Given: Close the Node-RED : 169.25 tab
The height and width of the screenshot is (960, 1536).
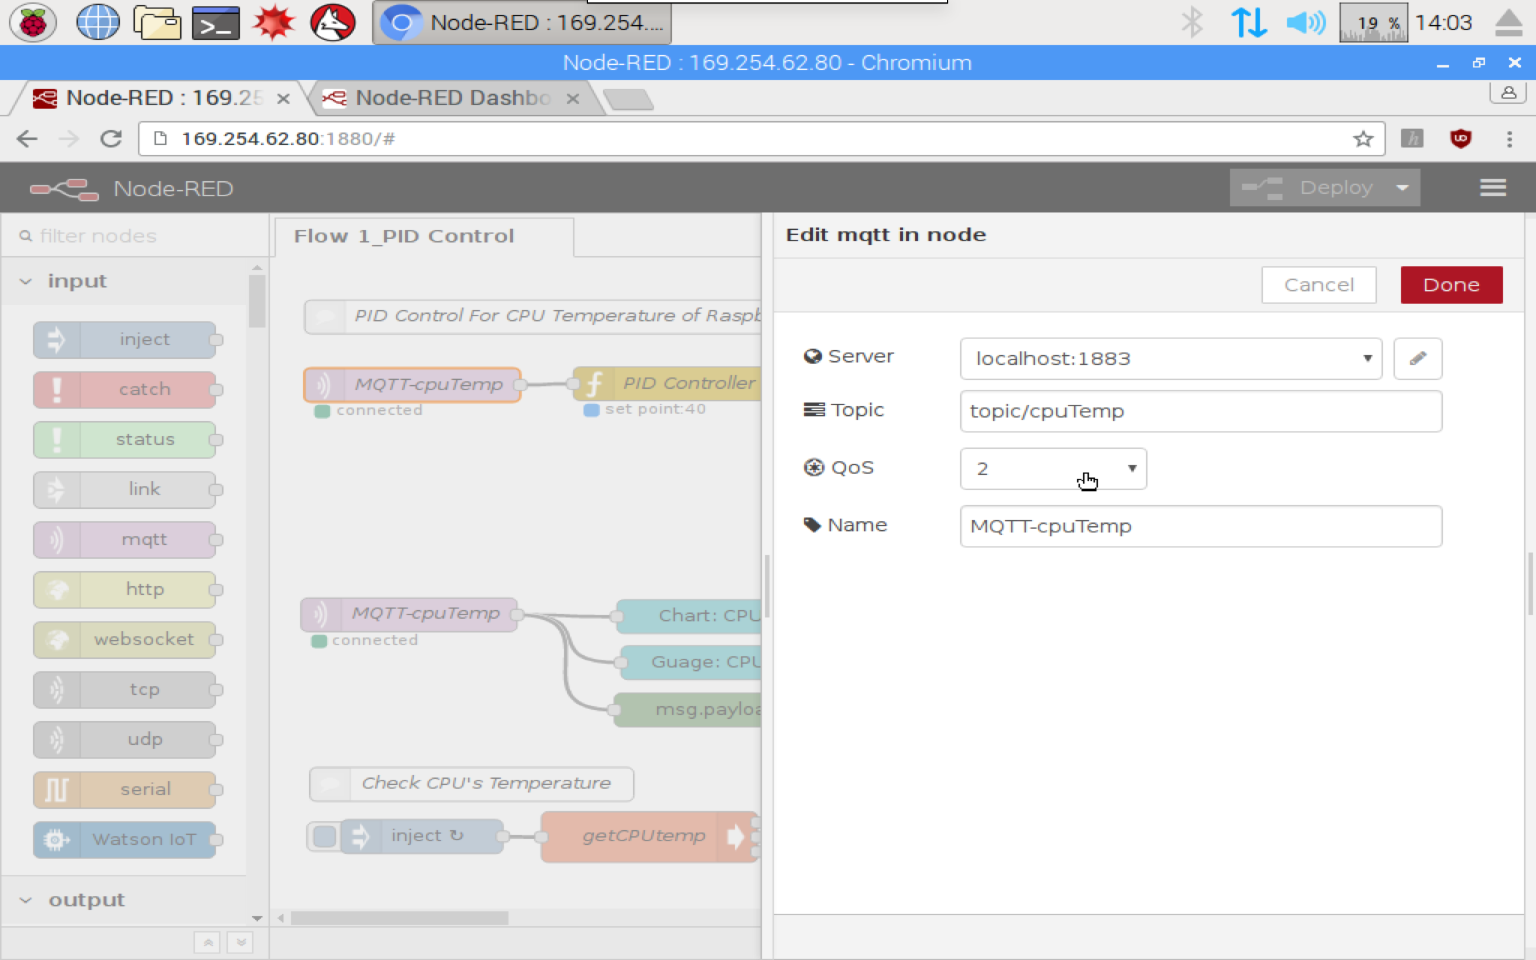Looking at the screenshot, I should pyautogui.click(x=283, y=99).
